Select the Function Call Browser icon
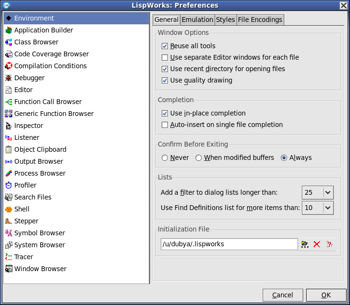 [9, 102]
